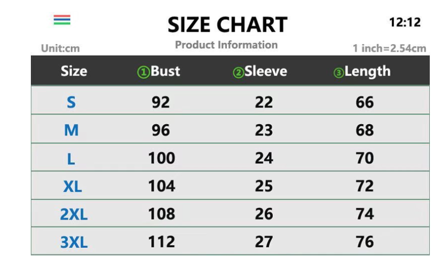Click the circled number 2 beside Sleeve
The image size is (448, 256).
238,73
